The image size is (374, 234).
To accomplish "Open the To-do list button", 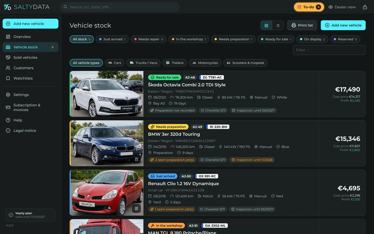I will pos(309,7).
